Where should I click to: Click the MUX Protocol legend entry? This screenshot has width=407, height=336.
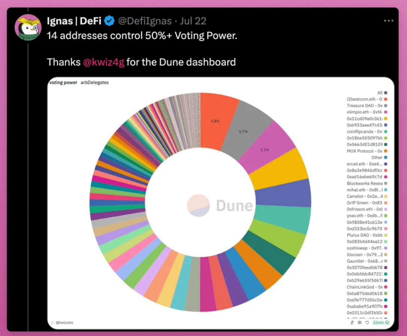[367, 151]
